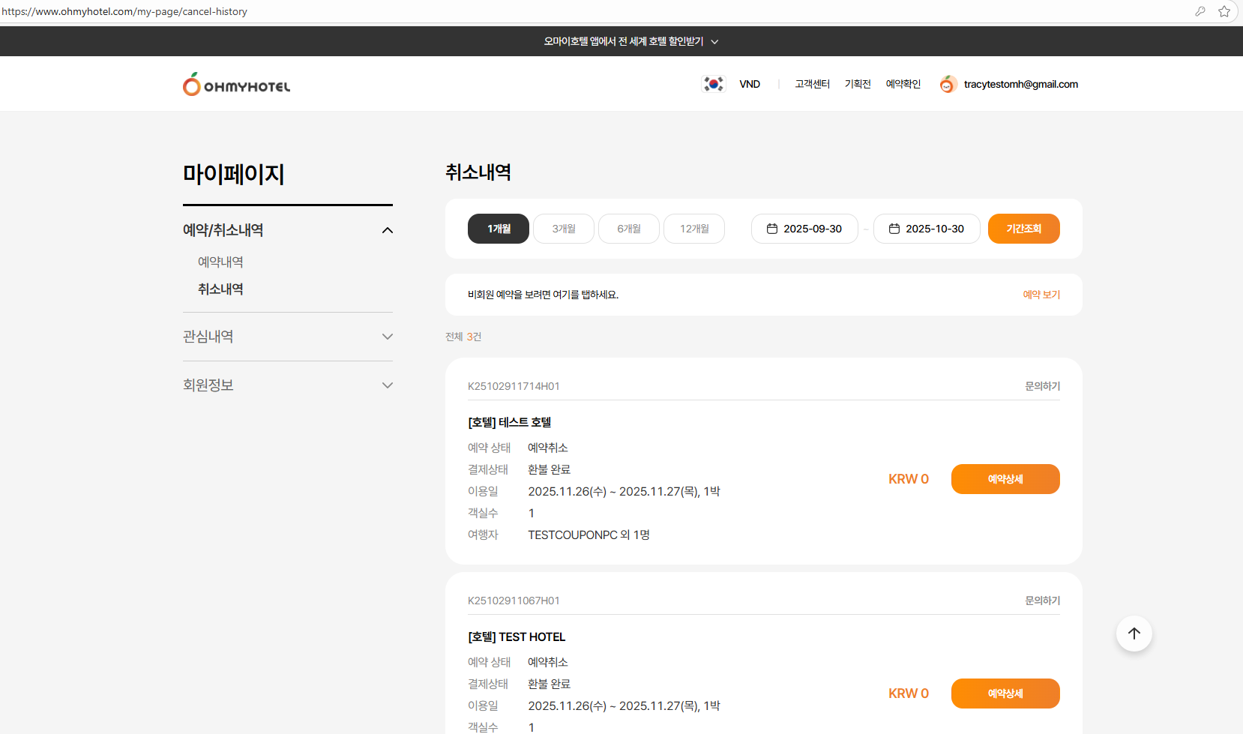Screen dimensions: 1243x734
Task: Click the 기간조회 search button
Action: [1023, 229]
